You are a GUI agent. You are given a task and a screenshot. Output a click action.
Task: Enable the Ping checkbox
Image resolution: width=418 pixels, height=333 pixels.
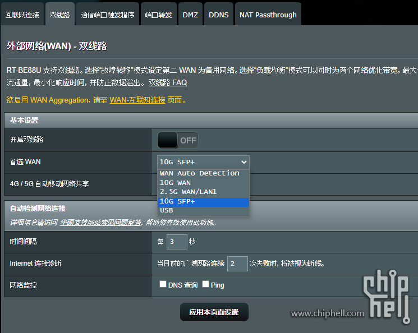click(205, 284)
